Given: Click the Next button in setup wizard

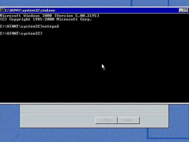Looking at the screenshot, I should pos(128,120).
